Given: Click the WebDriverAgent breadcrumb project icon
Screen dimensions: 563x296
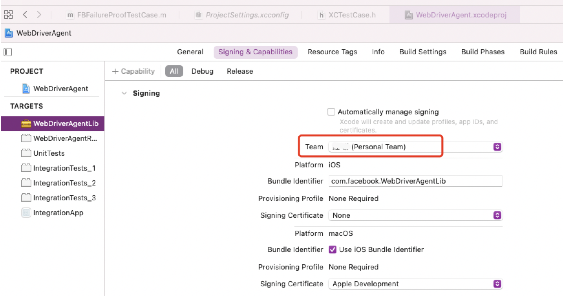Looking at the screenshot, I should [9, 33].
